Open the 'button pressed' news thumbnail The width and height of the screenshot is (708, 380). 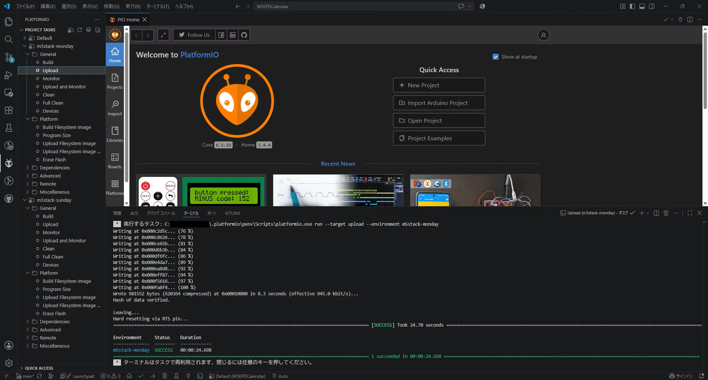point(201,190)
